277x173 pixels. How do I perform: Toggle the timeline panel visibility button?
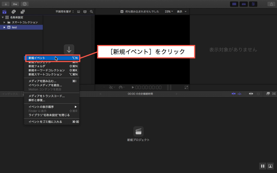tap(244, 4)
